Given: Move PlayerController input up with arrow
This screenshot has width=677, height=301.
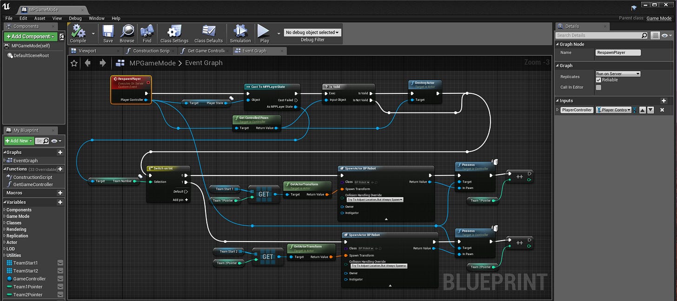Looking at the screenshot, I should click(642, 110).
